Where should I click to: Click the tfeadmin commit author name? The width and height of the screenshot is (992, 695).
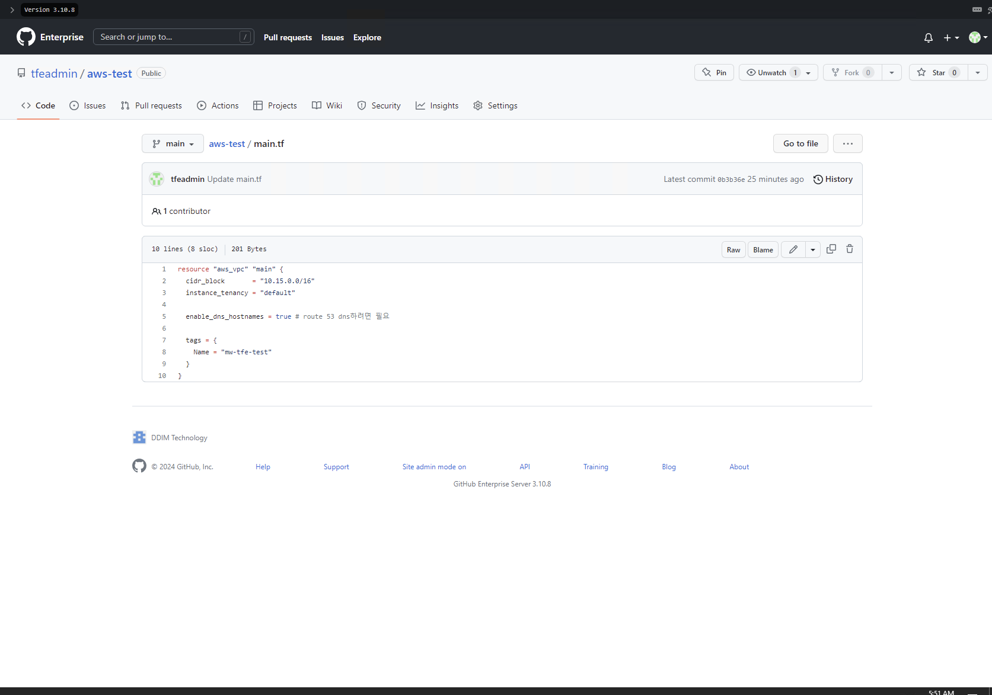[187, 179]
